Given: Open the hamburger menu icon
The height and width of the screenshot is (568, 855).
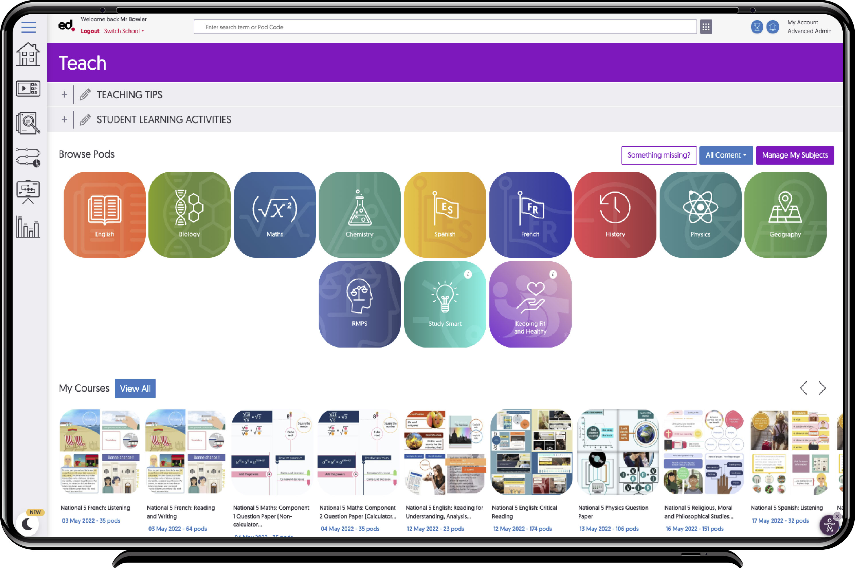Looking at the screenshot, I should [x=28, y=27].
